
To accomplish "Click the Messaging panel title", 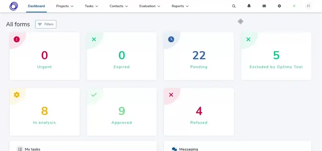I will click(x=188, y=149).
